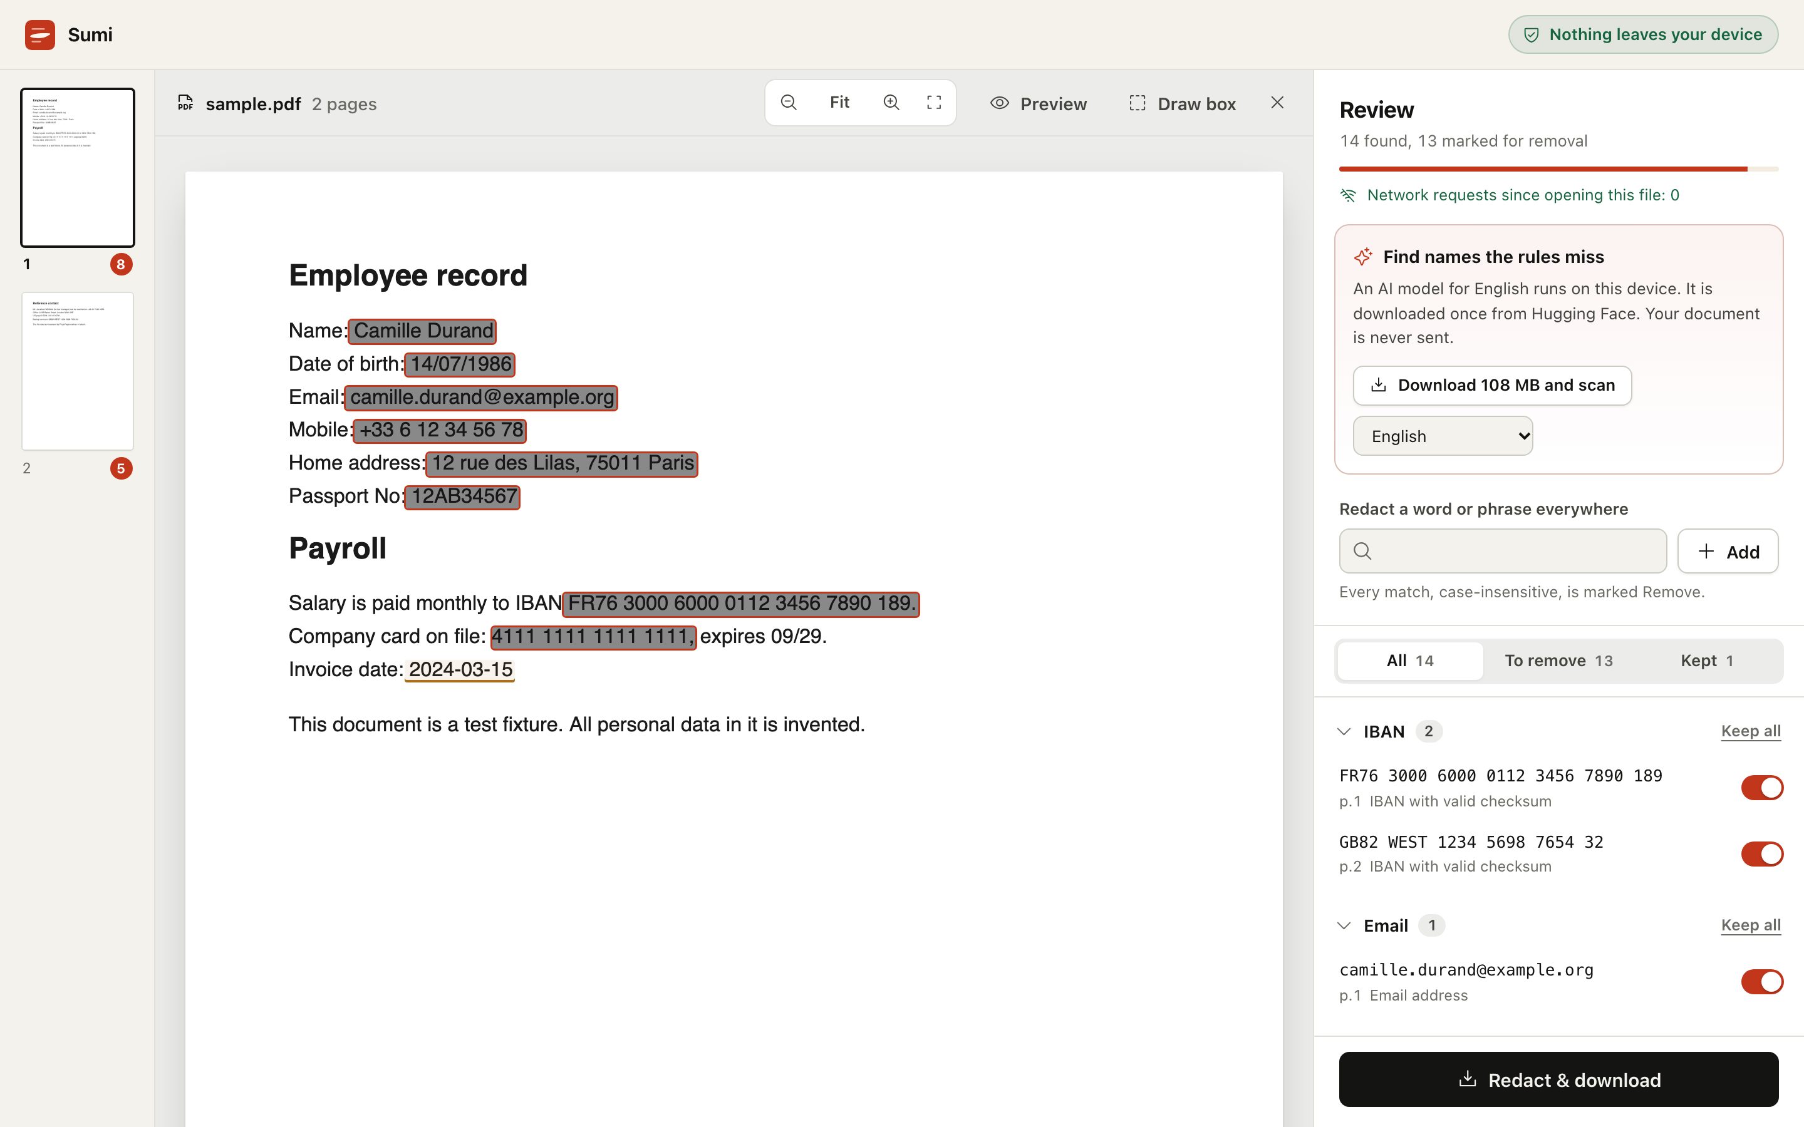Screen dimensions: 1804x1127
Task: Toggle off the camille.durand email redaction
Action: tap(1761, 982)
